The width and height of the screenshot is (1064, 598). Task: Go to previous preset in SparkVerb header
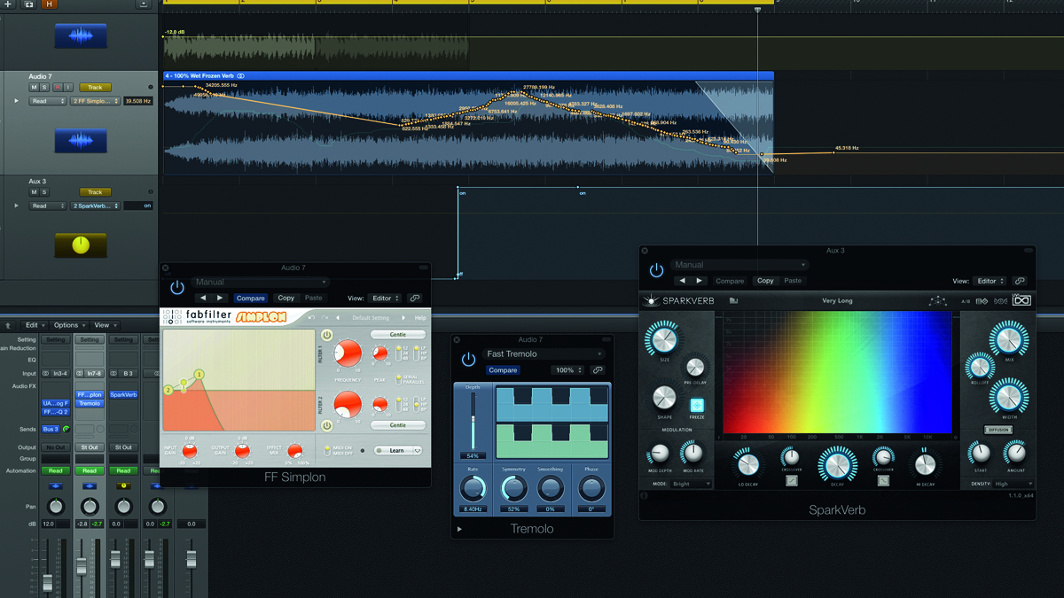click(682, 281)
